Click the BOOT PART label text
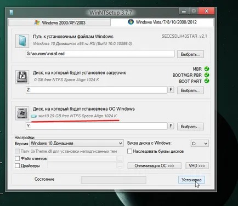 (x=190, y=81)
